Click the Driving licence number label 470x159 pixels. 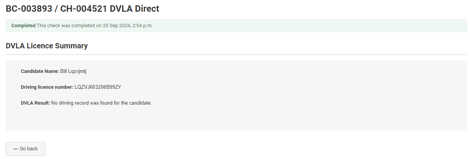tap(47, 87)
